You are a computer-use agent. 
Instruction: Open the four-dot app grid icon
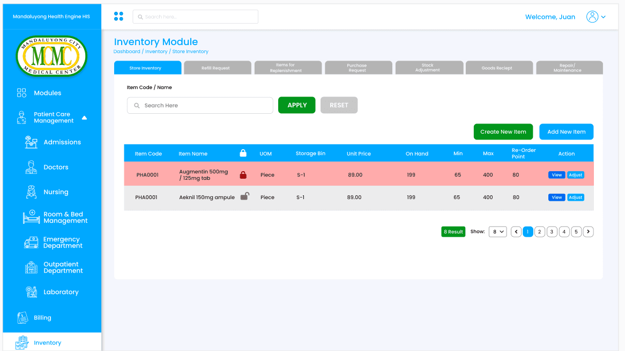pos(118,17)
